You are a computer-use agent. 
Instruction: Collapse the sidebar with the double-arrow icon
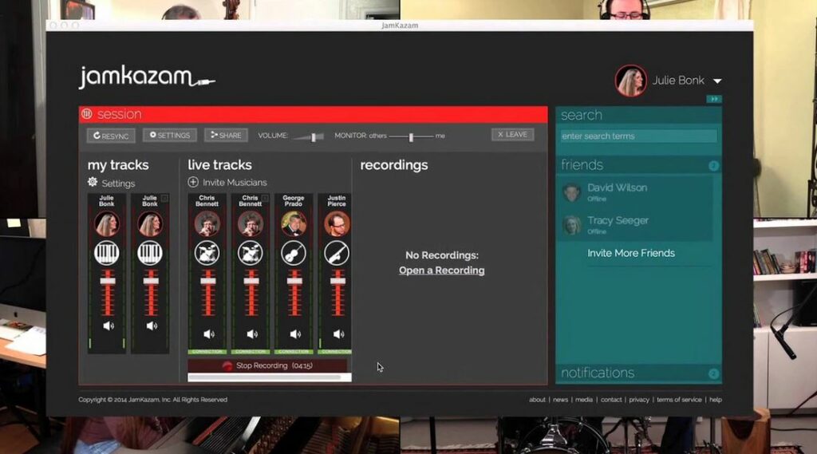coord(714,99)
